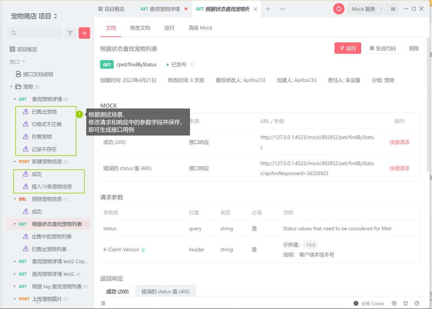The height and width of the screenshot is (309, 432).
Task: Click the case icon beside 已售出宠物
Action: [25, 112]
